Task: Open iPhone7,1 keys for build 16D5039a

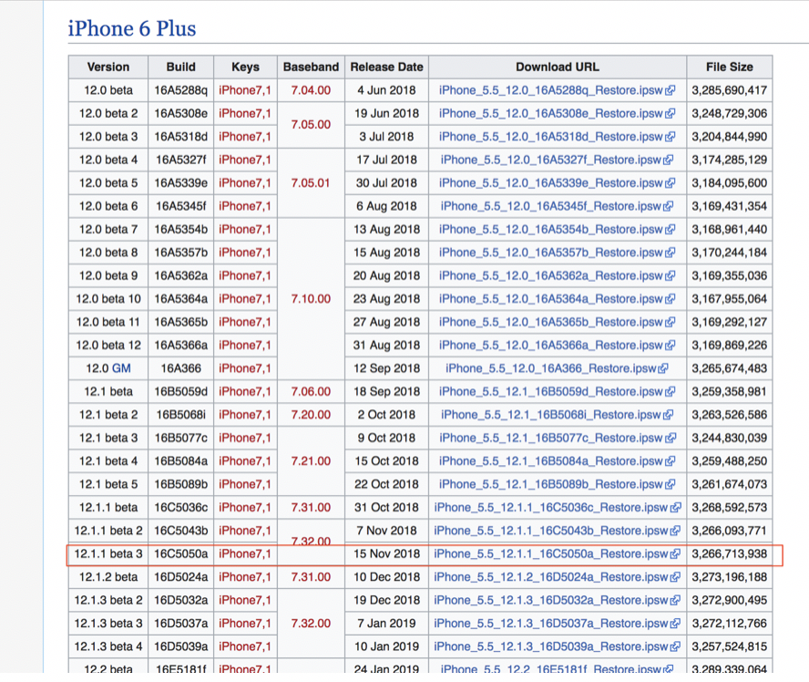Action: pos(244,647)
